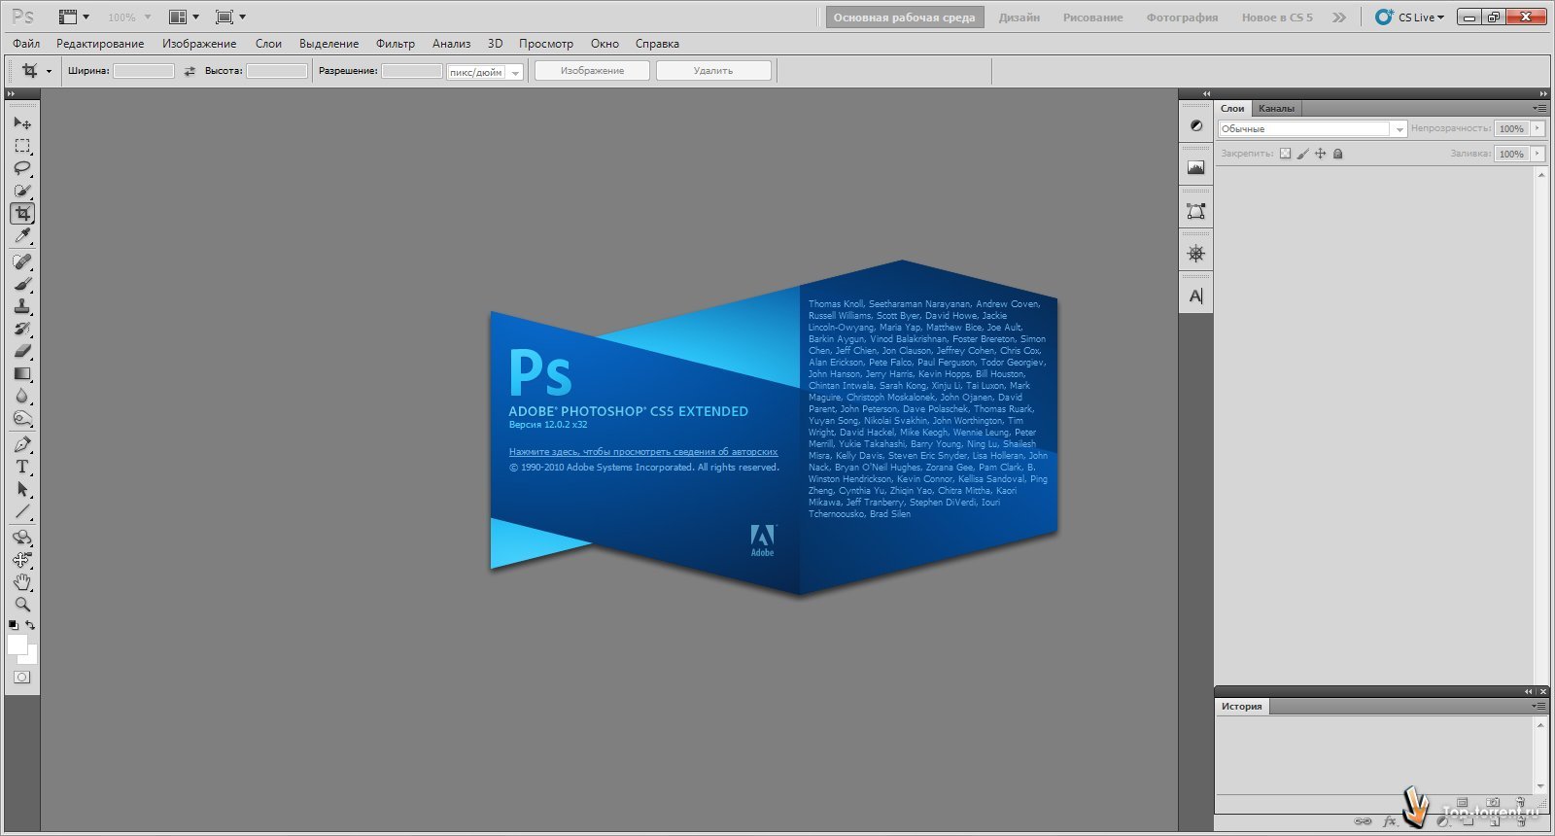The width and height of the screenshot is (1555, 836).
Task: Select the 3D Object Rotate tool
Action: pyautogui.click(x=22, y=538)
